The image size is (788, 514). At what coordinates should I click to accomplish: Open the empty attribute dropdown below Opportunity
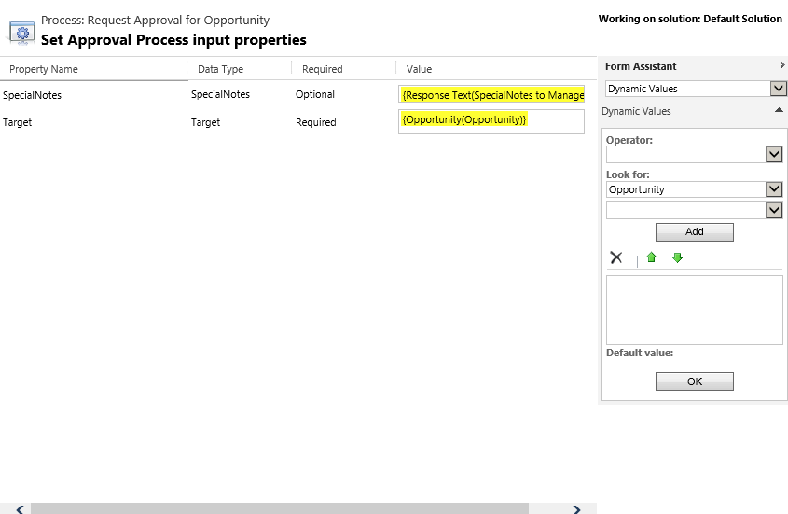pos(774,210)
